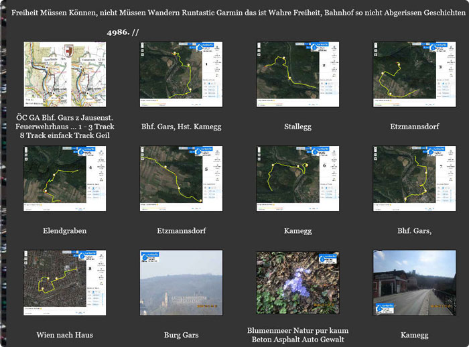Viewport: 469px width, 347px height.
Task: Click the 'Wien nach Haus' caption
Action: [x=64, y=335]
